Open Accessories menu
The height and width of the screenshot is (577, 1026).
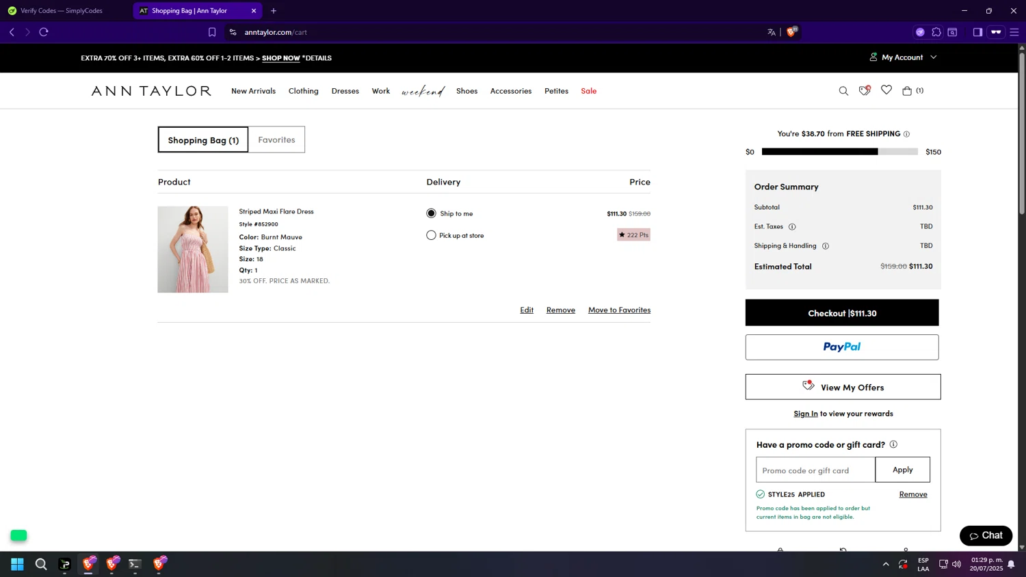(x=511, y=91)
